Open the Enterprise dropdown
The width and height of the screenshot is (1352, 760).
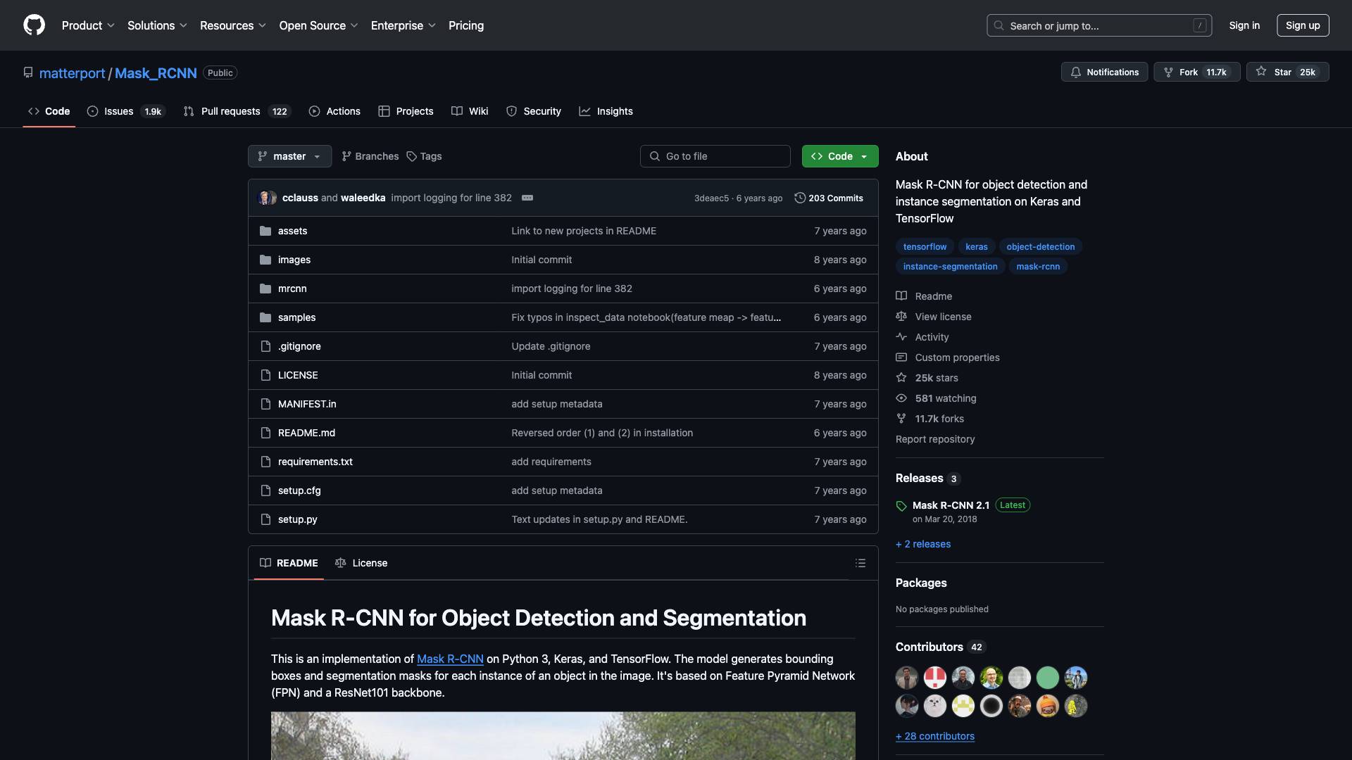pos(403,25)
